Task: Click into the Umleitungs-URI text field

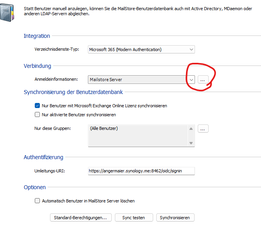Action: coord(141,171)
